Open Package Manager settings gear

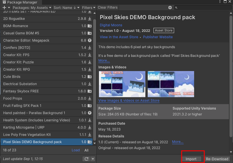click(170, 8)
